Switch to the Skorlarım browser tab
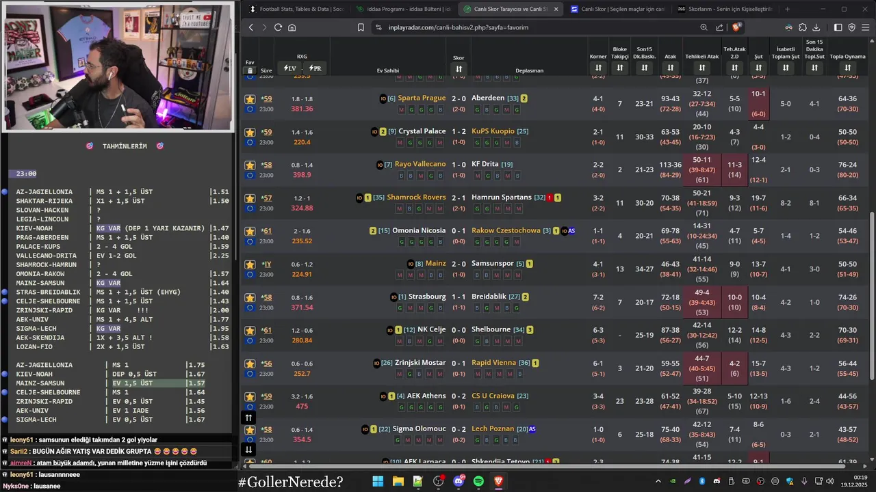 click(724, 9)
